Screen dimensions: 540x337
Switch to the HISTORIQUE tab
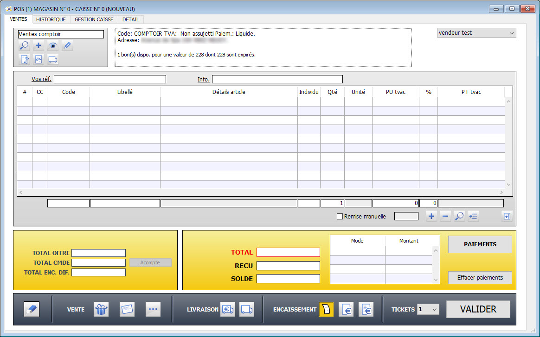click(51, 19)
